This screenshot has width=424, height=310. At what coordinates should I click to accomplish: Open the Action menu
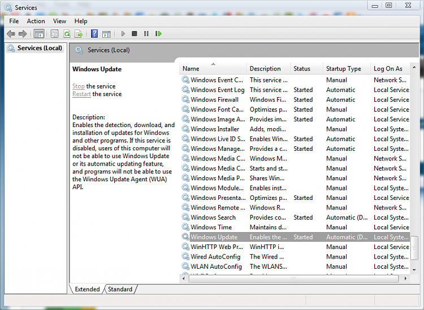point(36,21)
